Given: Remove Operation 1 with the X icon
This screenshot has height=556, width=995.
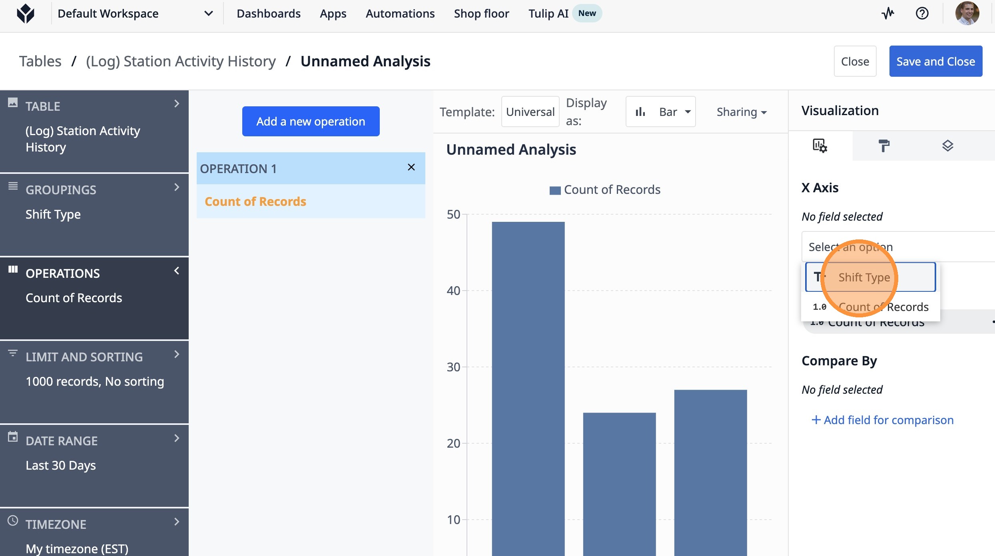Looking at the screenshot, I should coord(411,167).
